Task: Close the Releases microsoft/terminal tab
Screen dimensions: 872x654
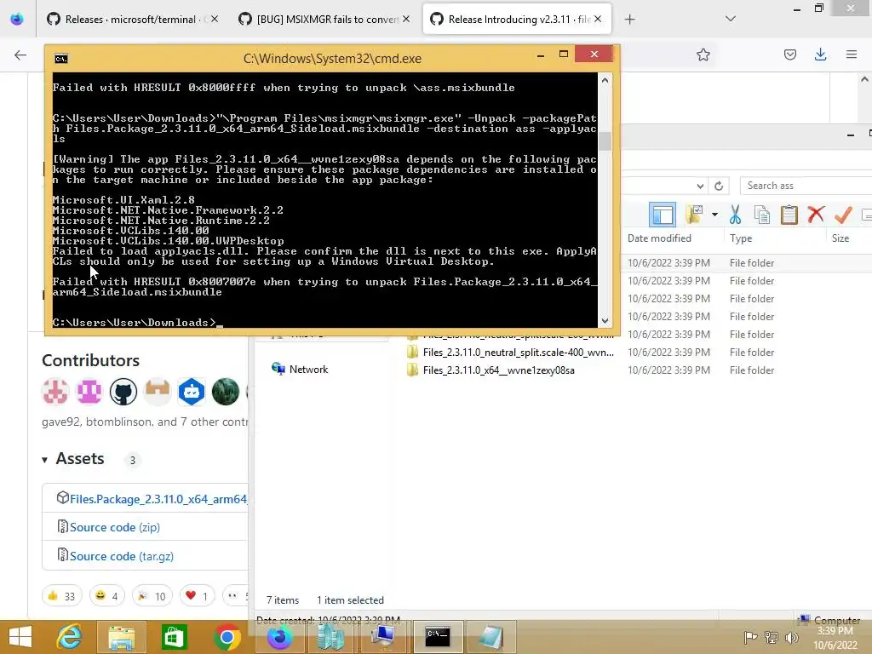Action: pyautogui.click(x=214, y=19)
